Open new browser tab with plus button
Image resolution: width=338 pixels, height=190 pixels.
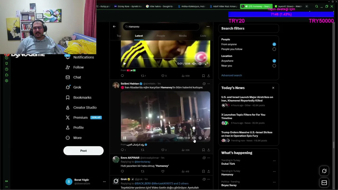click(x=307, y=6)
